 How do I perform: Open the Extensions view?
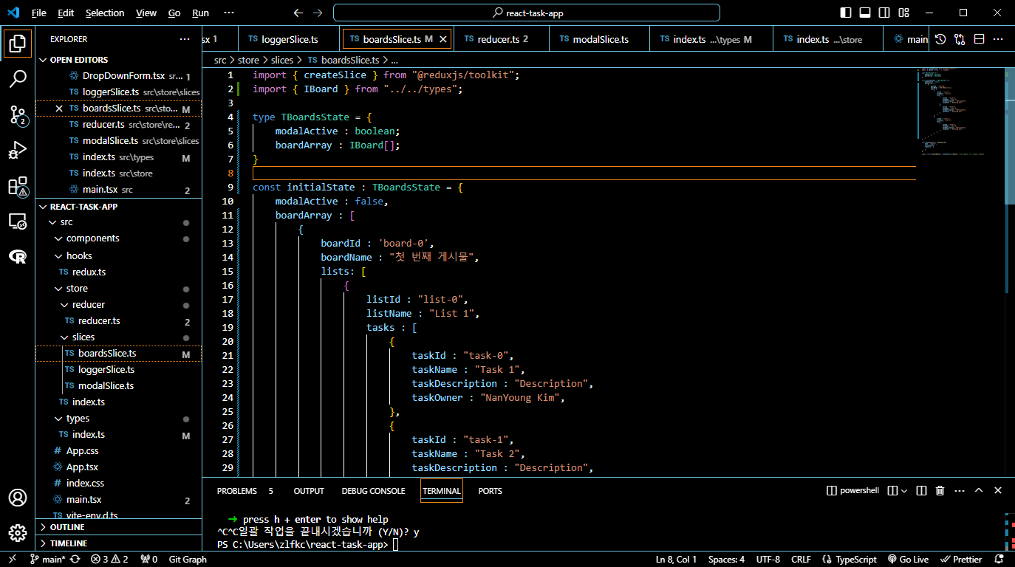pos(18,186)
